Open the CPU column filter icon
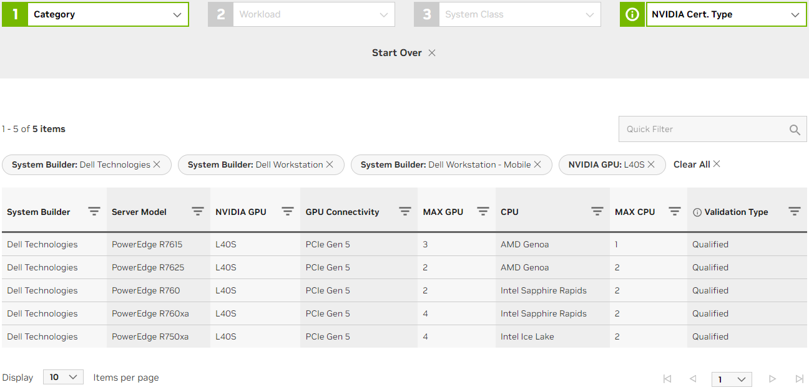 pos(597,211)
